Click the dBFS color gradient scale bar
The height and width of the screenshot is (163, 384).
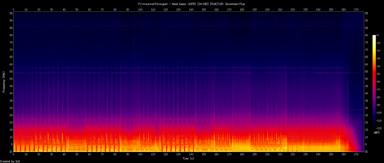tap(374, 81)
